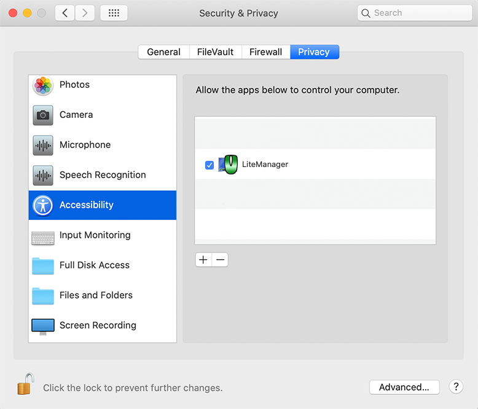Viewport: 478px width, 409px height.
Task: Select the Screen Recording label
Action: (98, 325)
